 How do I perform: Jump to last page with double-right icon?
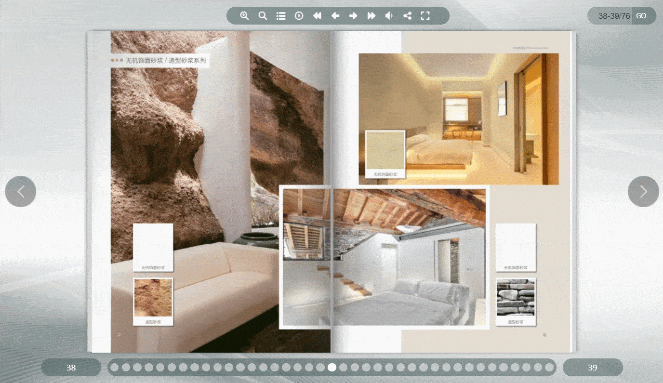[371, 15]
